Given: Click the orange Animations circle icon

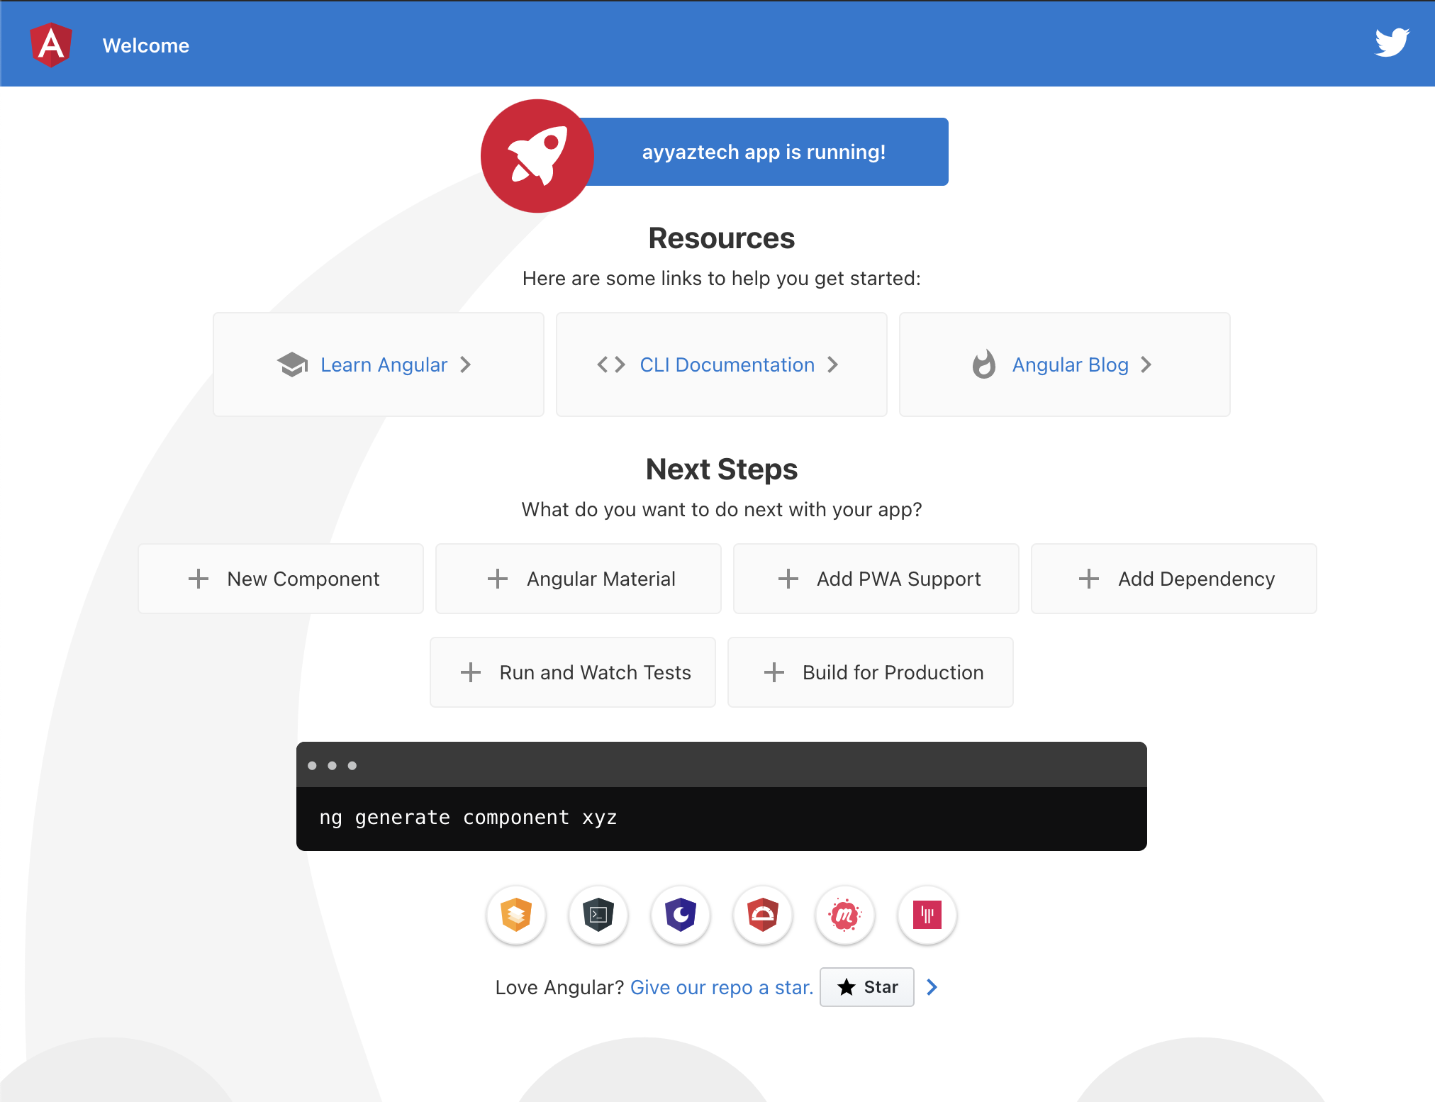Looking at the screenshot, I should [x=516, y=915].
